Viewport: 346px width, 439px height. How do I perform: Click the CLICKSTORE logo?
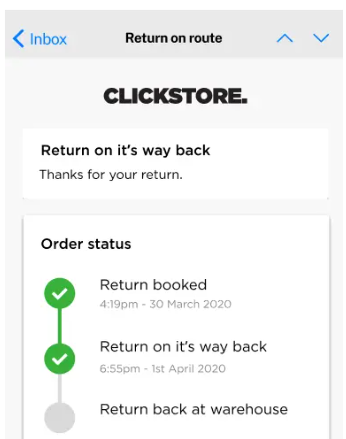pos(175,96)
